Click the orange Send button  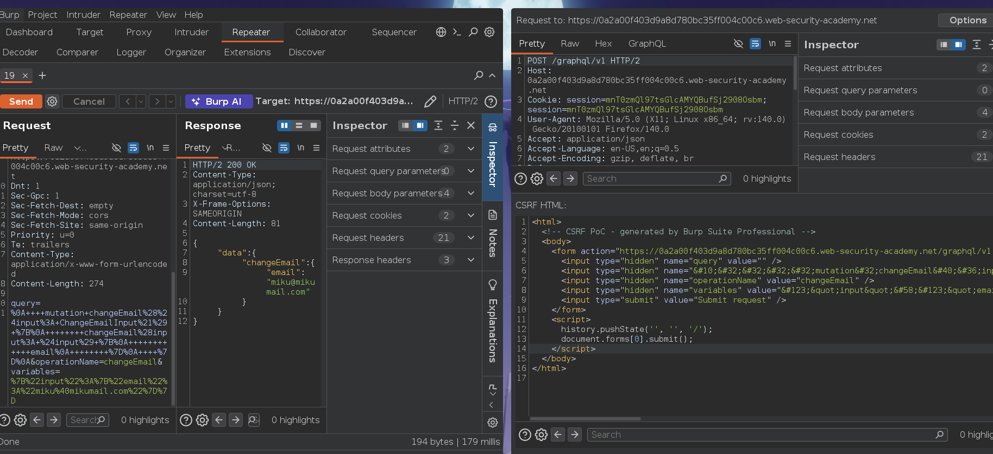(21, 101)
